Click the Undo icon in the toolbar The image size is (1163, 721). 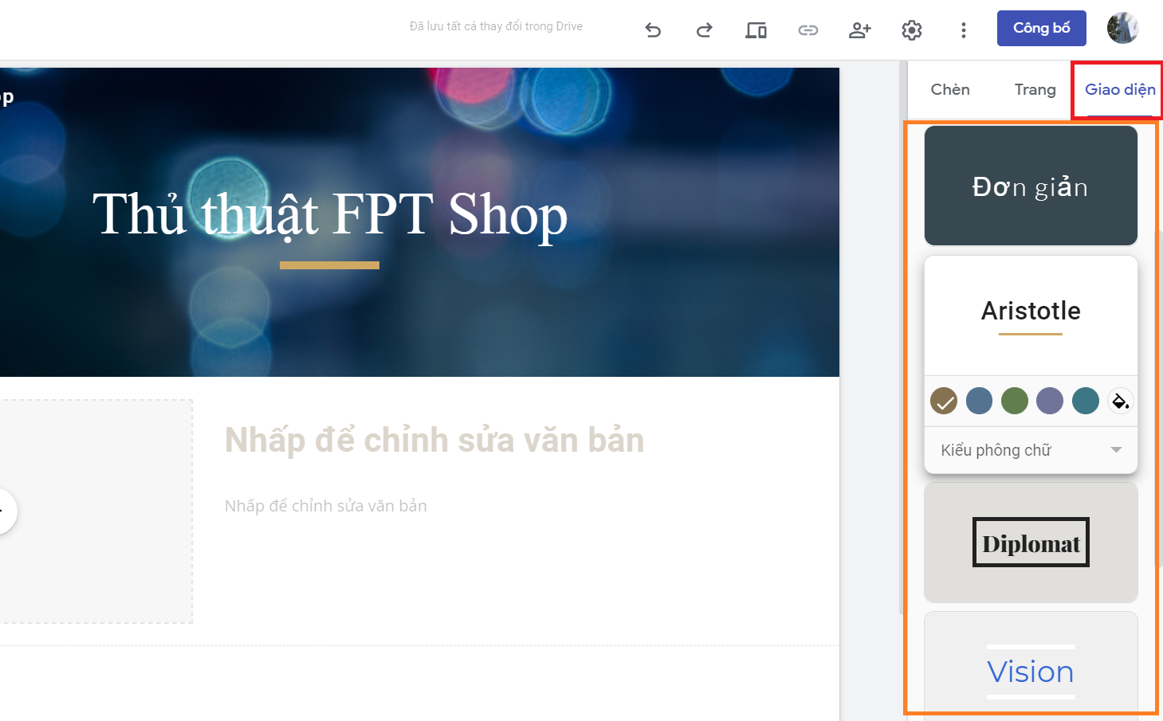(x=653, y=29)
